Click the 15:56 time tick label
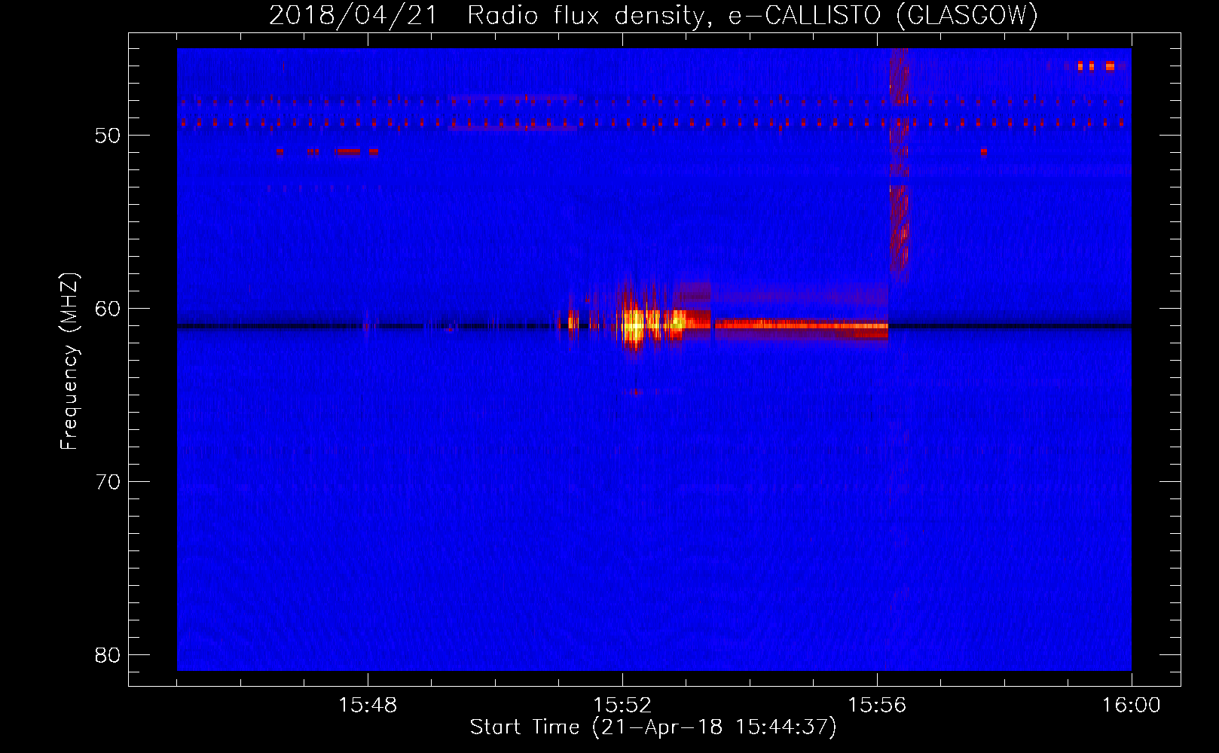The width and height of the screenshot is (1219, 753). (877, 706)
